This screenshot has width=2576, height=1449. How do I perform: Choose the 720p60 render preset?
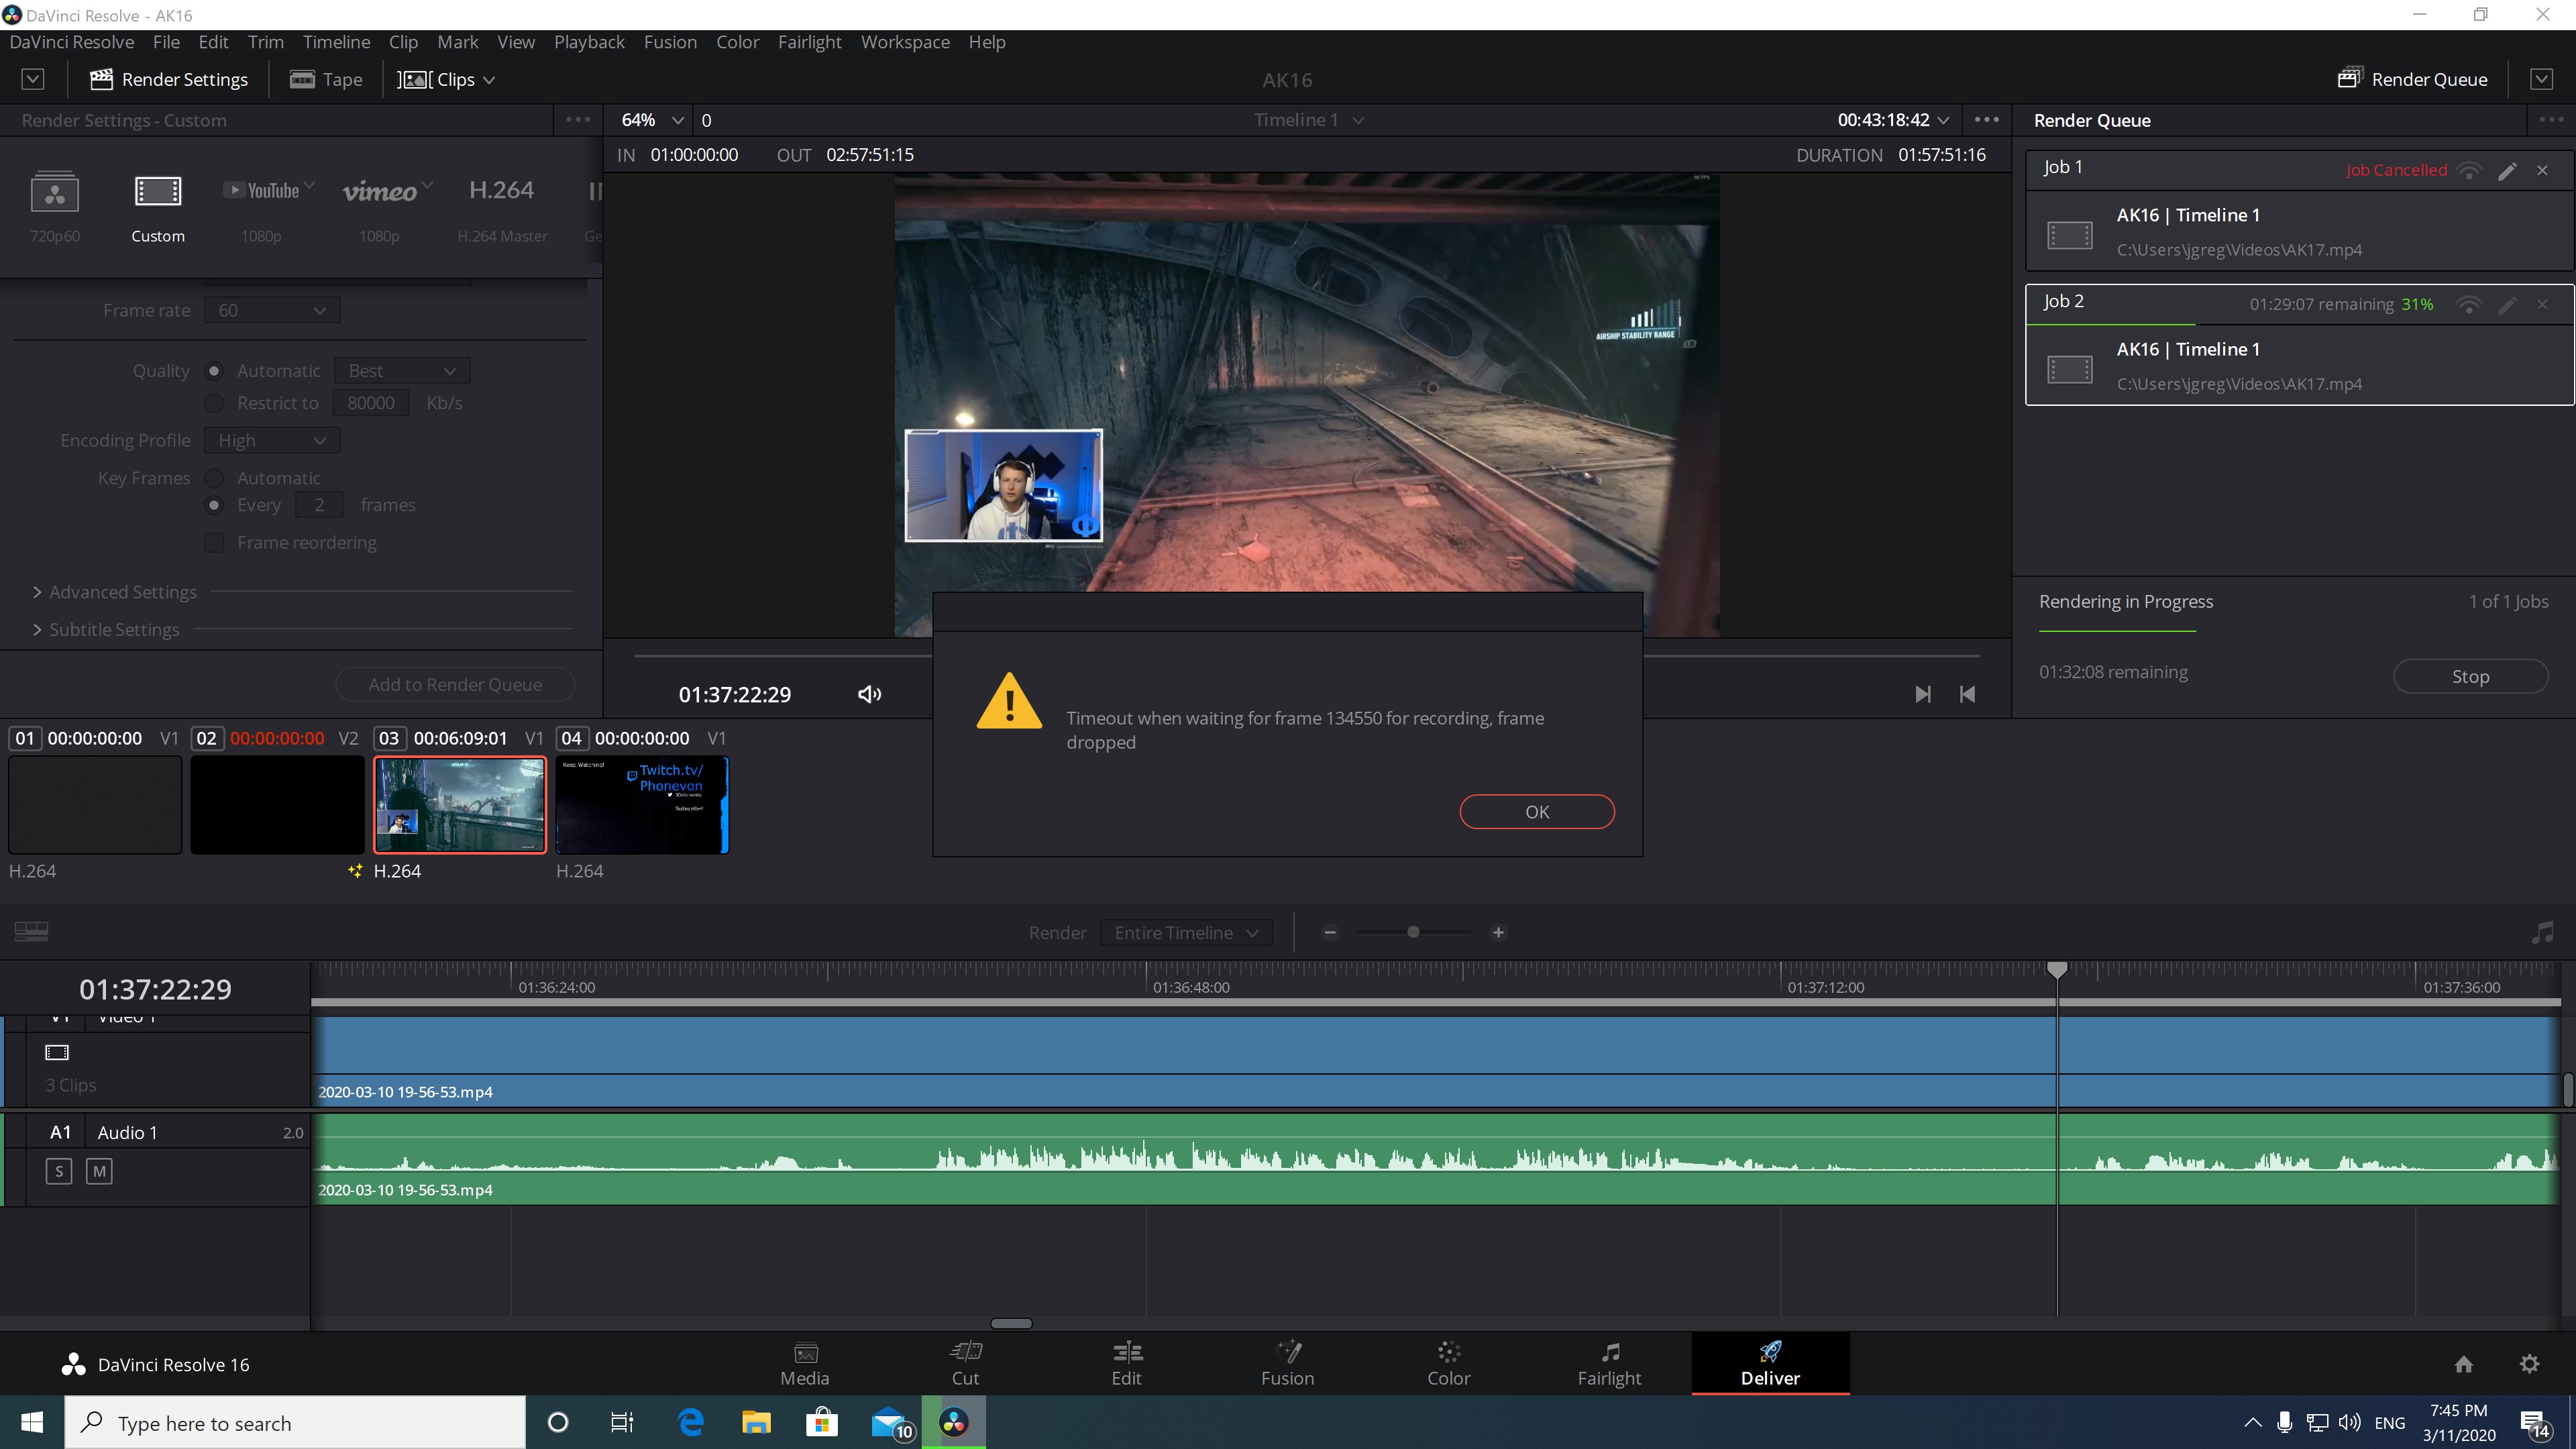click(55, 207)
